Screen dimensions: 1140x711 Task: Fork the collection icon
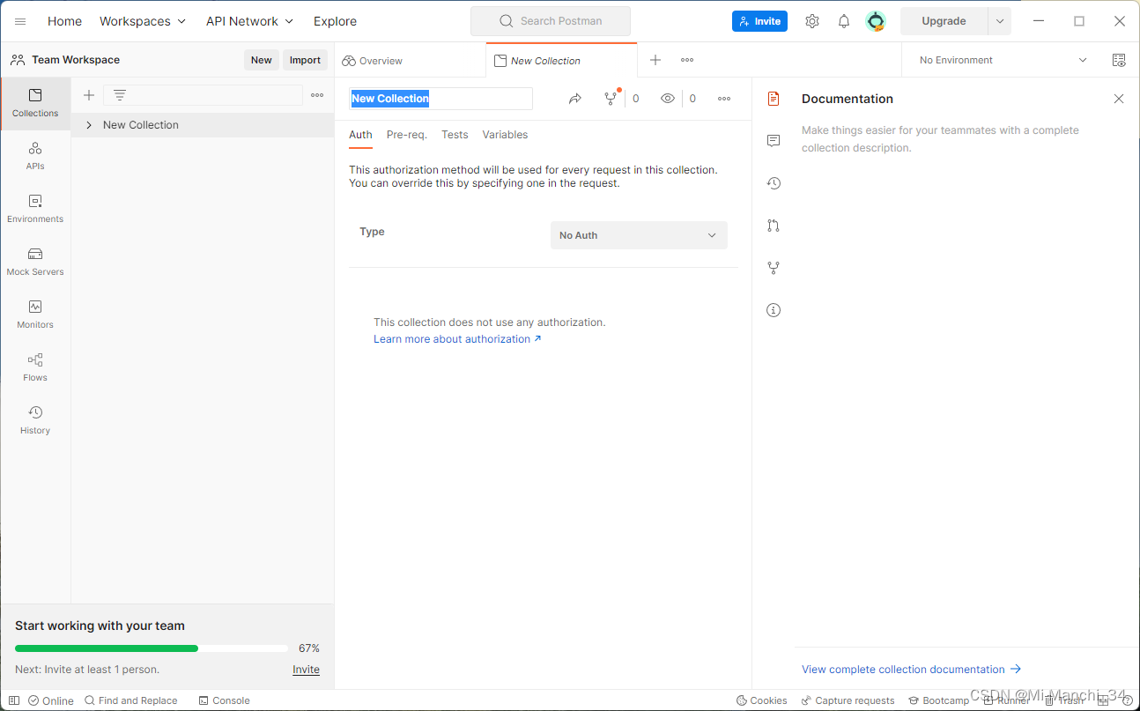(x=611, y=99)
